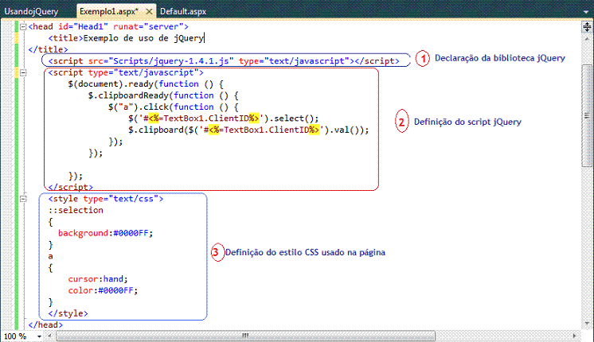Image resolution: width=594 pixels, height=342 pixels.
Task: Click the ::selection selector line
Action: (x=76, y=210)
